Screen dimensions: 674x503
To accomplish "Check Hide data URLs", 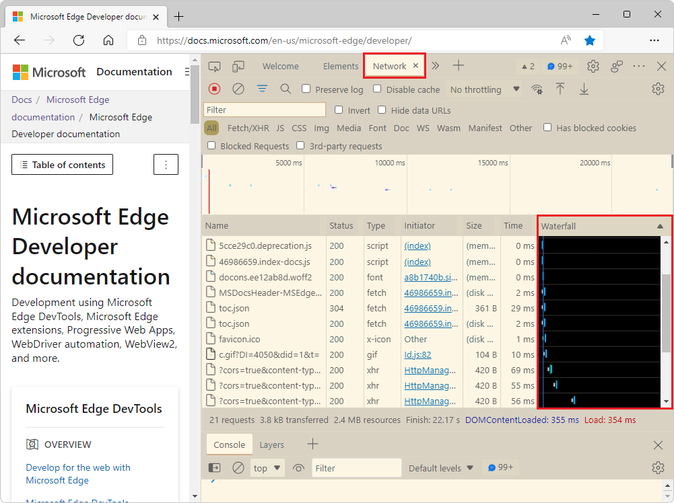I will pyautogui.click(x=382, y=110).
